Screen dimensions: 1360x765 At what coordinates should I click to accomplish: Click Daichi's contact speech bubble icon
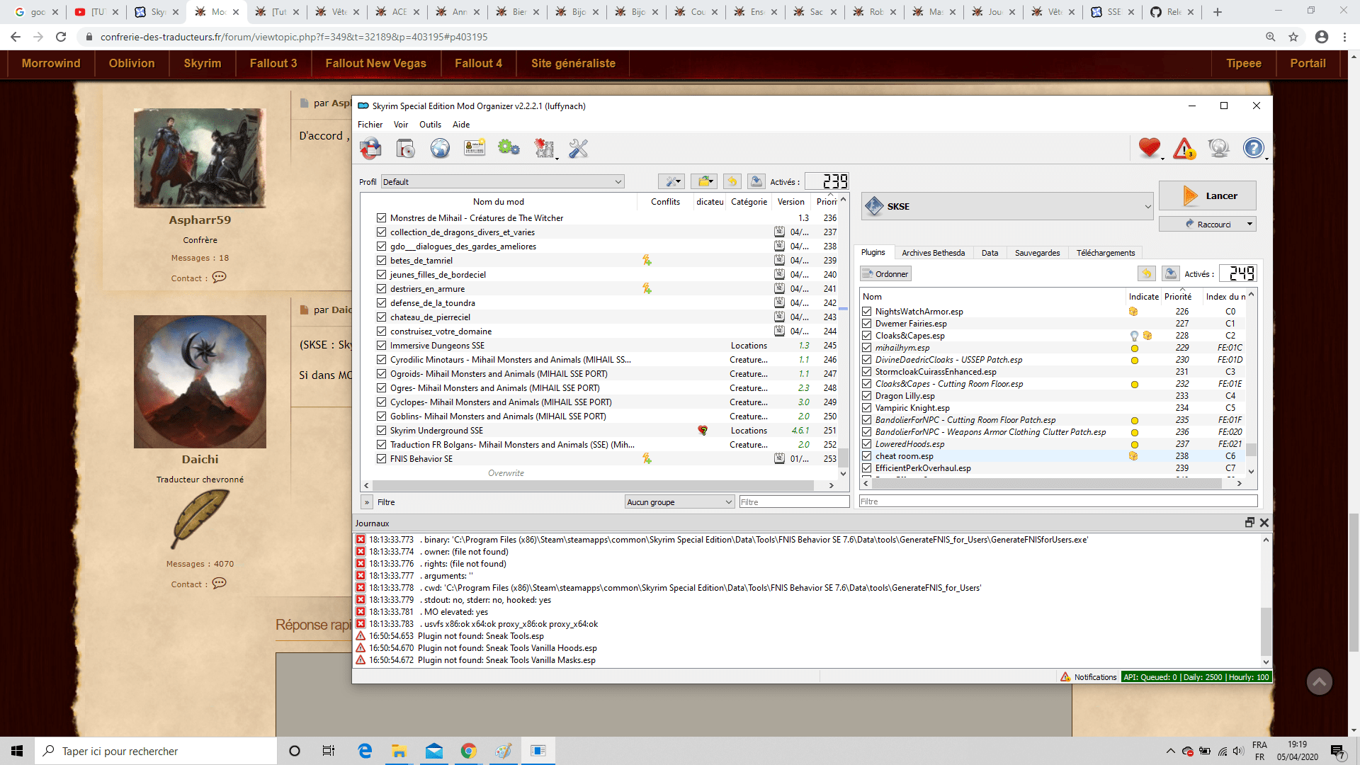(x=220, y=583)
